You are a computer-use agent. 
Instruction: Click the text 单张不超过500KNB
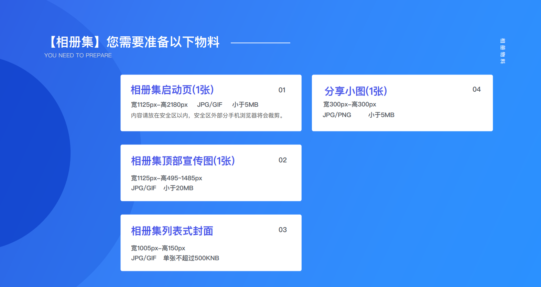coord(191,258)
